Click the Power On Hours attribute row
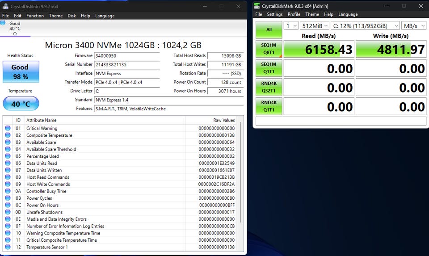 (120, 205)
